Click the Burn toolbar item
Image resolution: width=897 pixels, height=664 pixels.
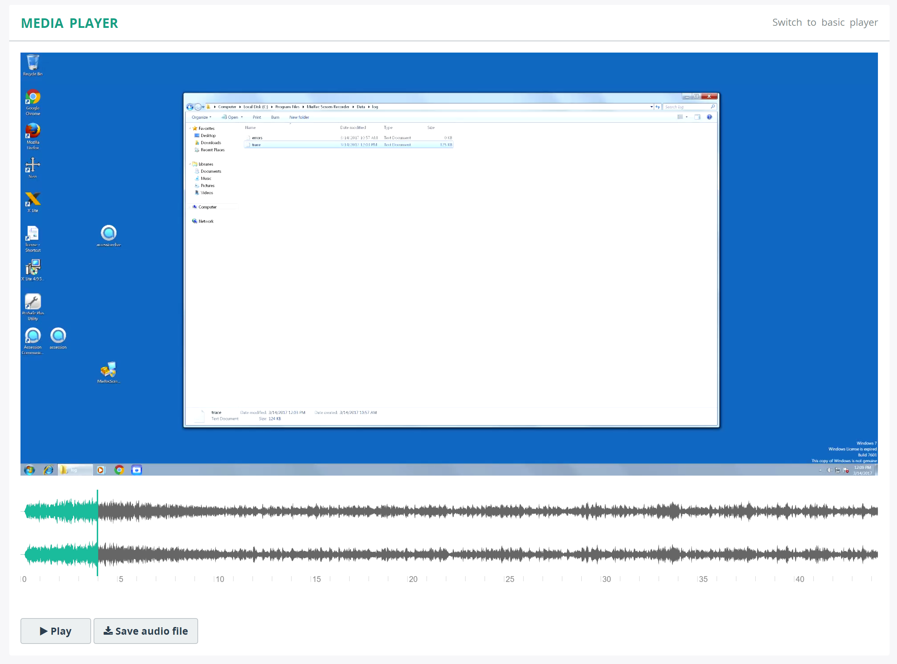pyautogui.click(x=275, y=117)
